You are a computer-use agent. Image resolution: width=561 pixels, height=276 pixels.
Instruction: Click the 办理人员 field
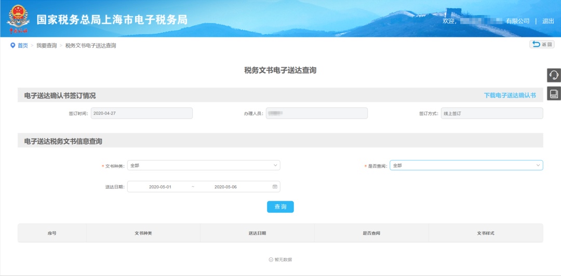(x=317, y=113)
